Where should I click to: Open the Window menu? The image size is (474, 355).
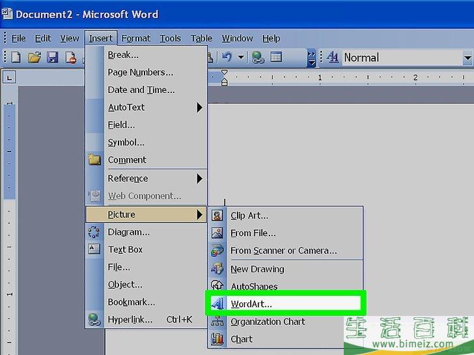coord(237,38)
